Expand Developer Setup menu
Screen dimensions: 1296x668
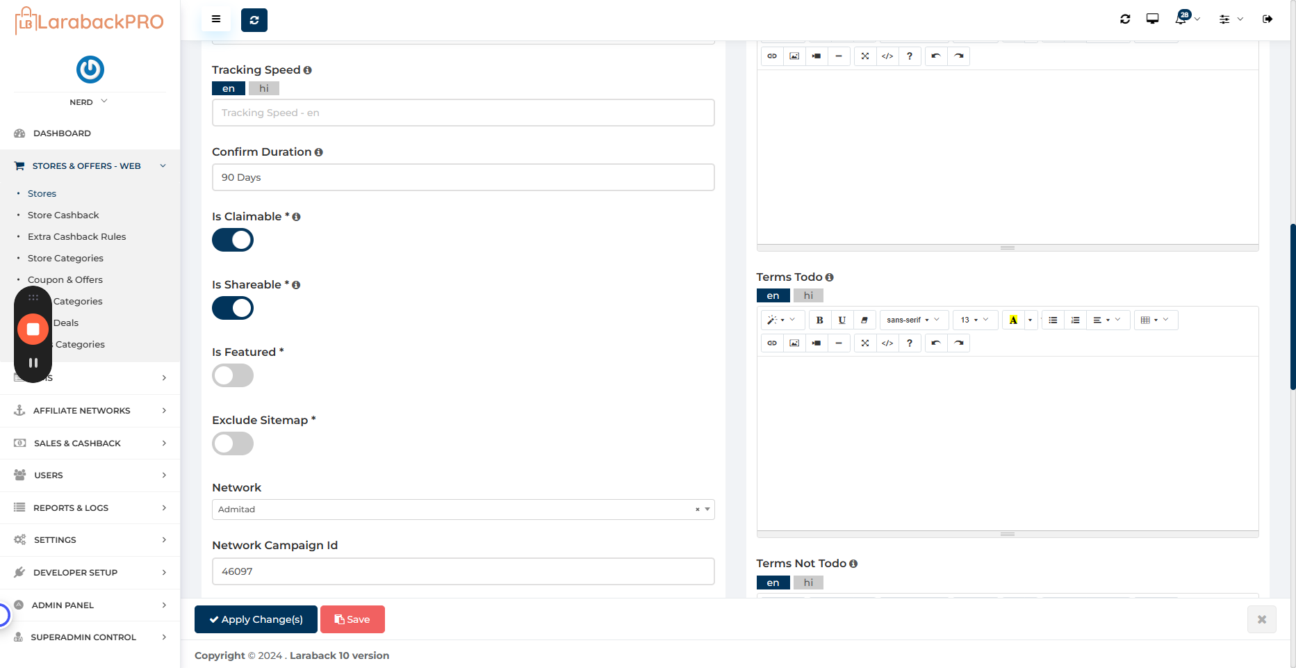click(90, 573)
